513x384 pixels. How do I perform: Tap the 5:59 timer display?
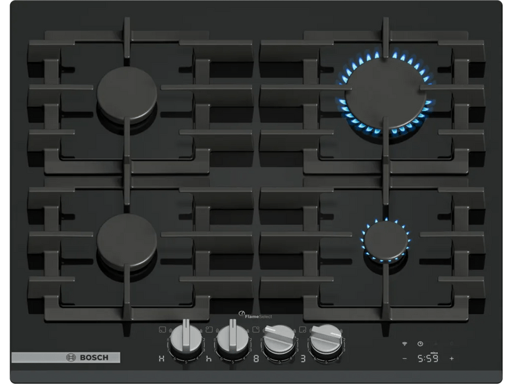tap(428, 358)
